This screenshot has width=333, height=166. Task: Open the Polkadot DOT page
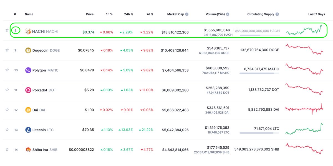(44, 90)
